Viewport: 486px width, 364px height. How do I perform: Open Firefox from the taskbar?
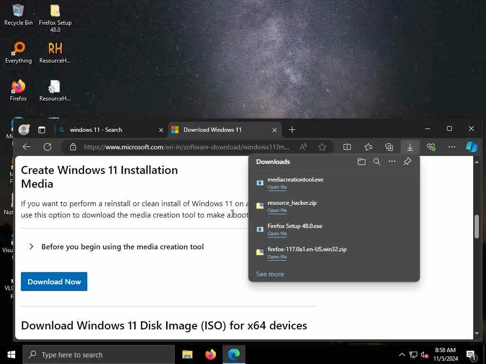[211, 355]
